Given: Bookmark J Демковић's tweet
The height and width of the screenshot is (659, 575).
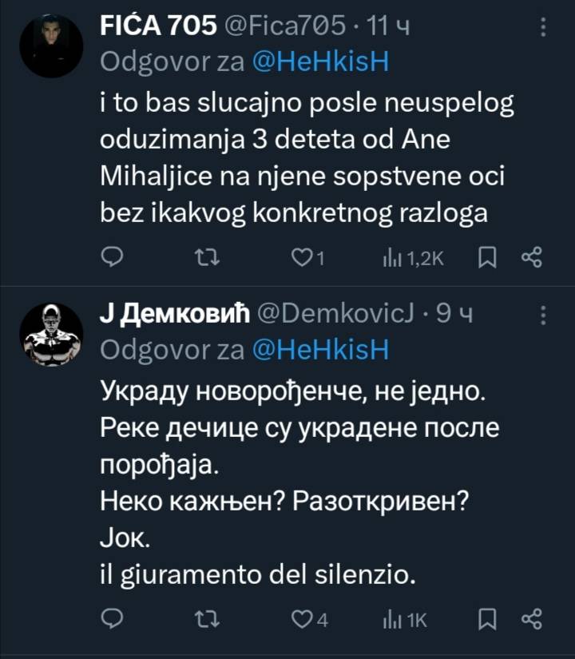Looking at the screenshot, I should pyautogui.click(x=489, y=619).
